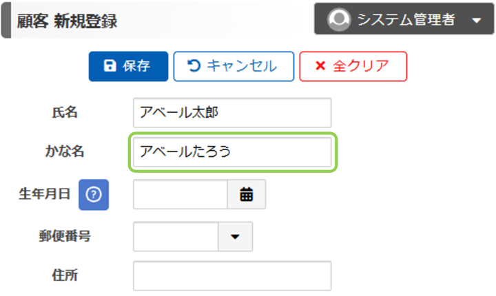
Task: Click the 郵便番号 input box
Action: (x=176, y=236)
